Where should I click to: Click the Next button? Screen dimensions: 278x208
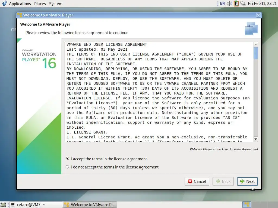(247, 181)
